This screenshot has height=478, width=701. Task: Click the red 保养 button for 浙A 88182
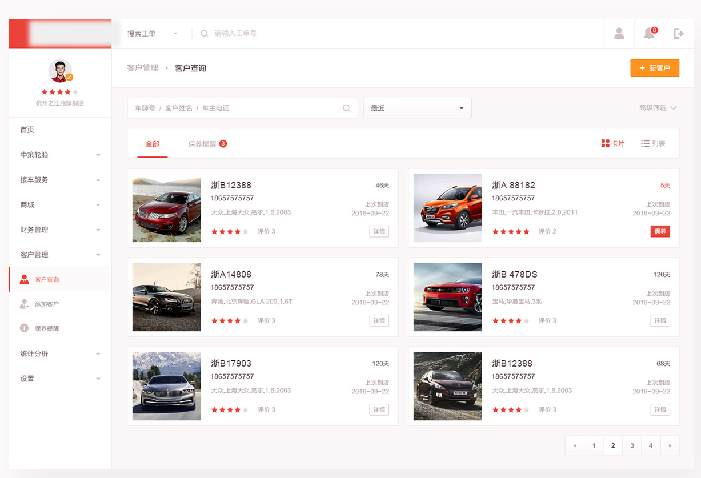coord(660,231)
